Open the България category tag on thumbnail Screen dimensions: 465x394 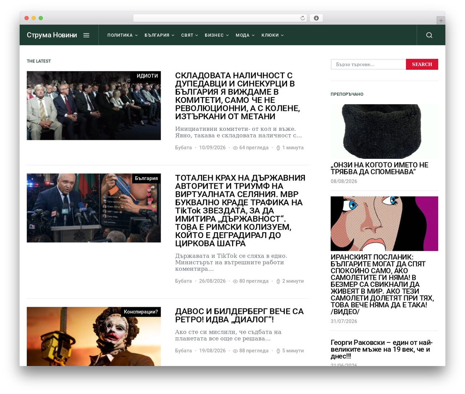(x=146, y=178)
